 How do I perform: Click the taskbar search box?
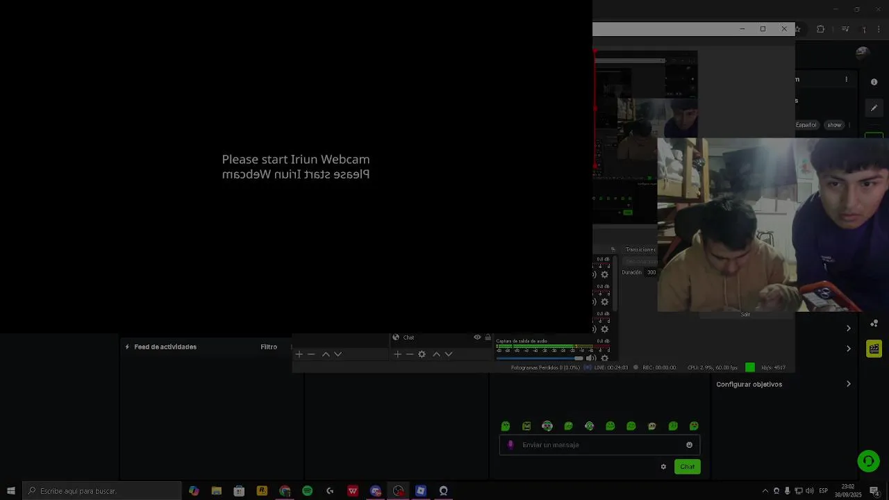pyautogui.click(x=102, y=491)
